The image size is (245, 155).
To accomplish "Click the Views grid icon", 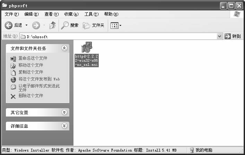I will click(114, 25).
